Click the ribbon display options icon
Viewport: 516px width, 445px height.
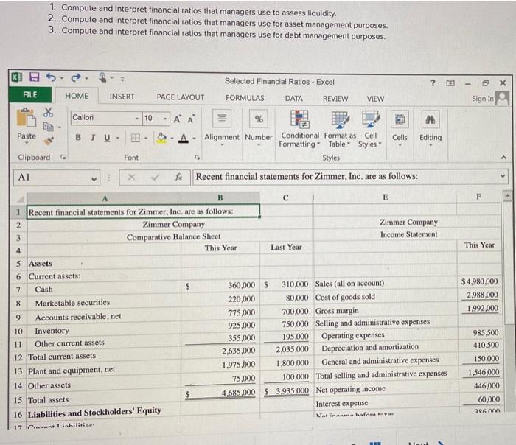pos(450,83)
